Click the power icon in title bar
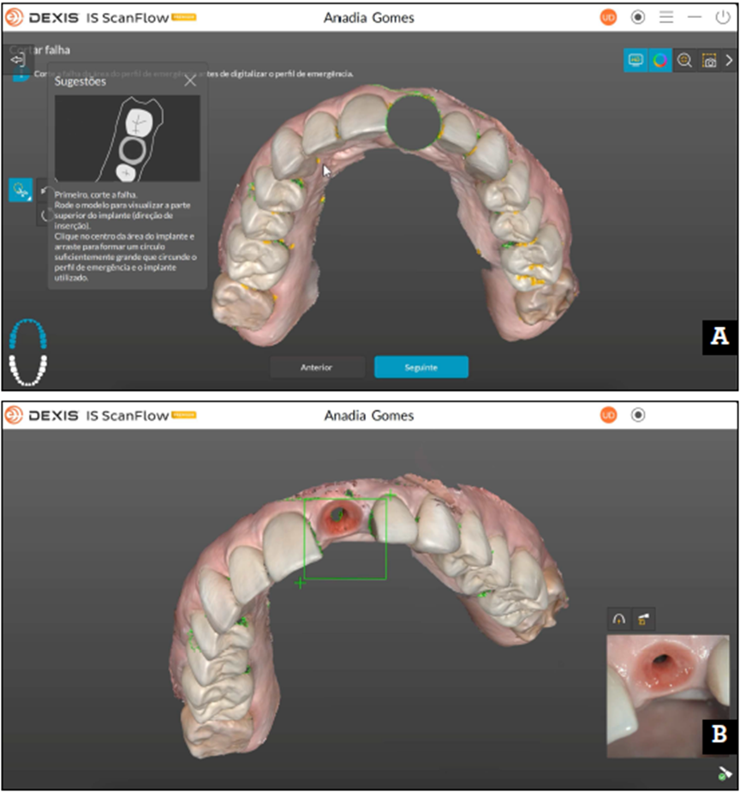This screenshot has height=792, width=740. [723, 17]
